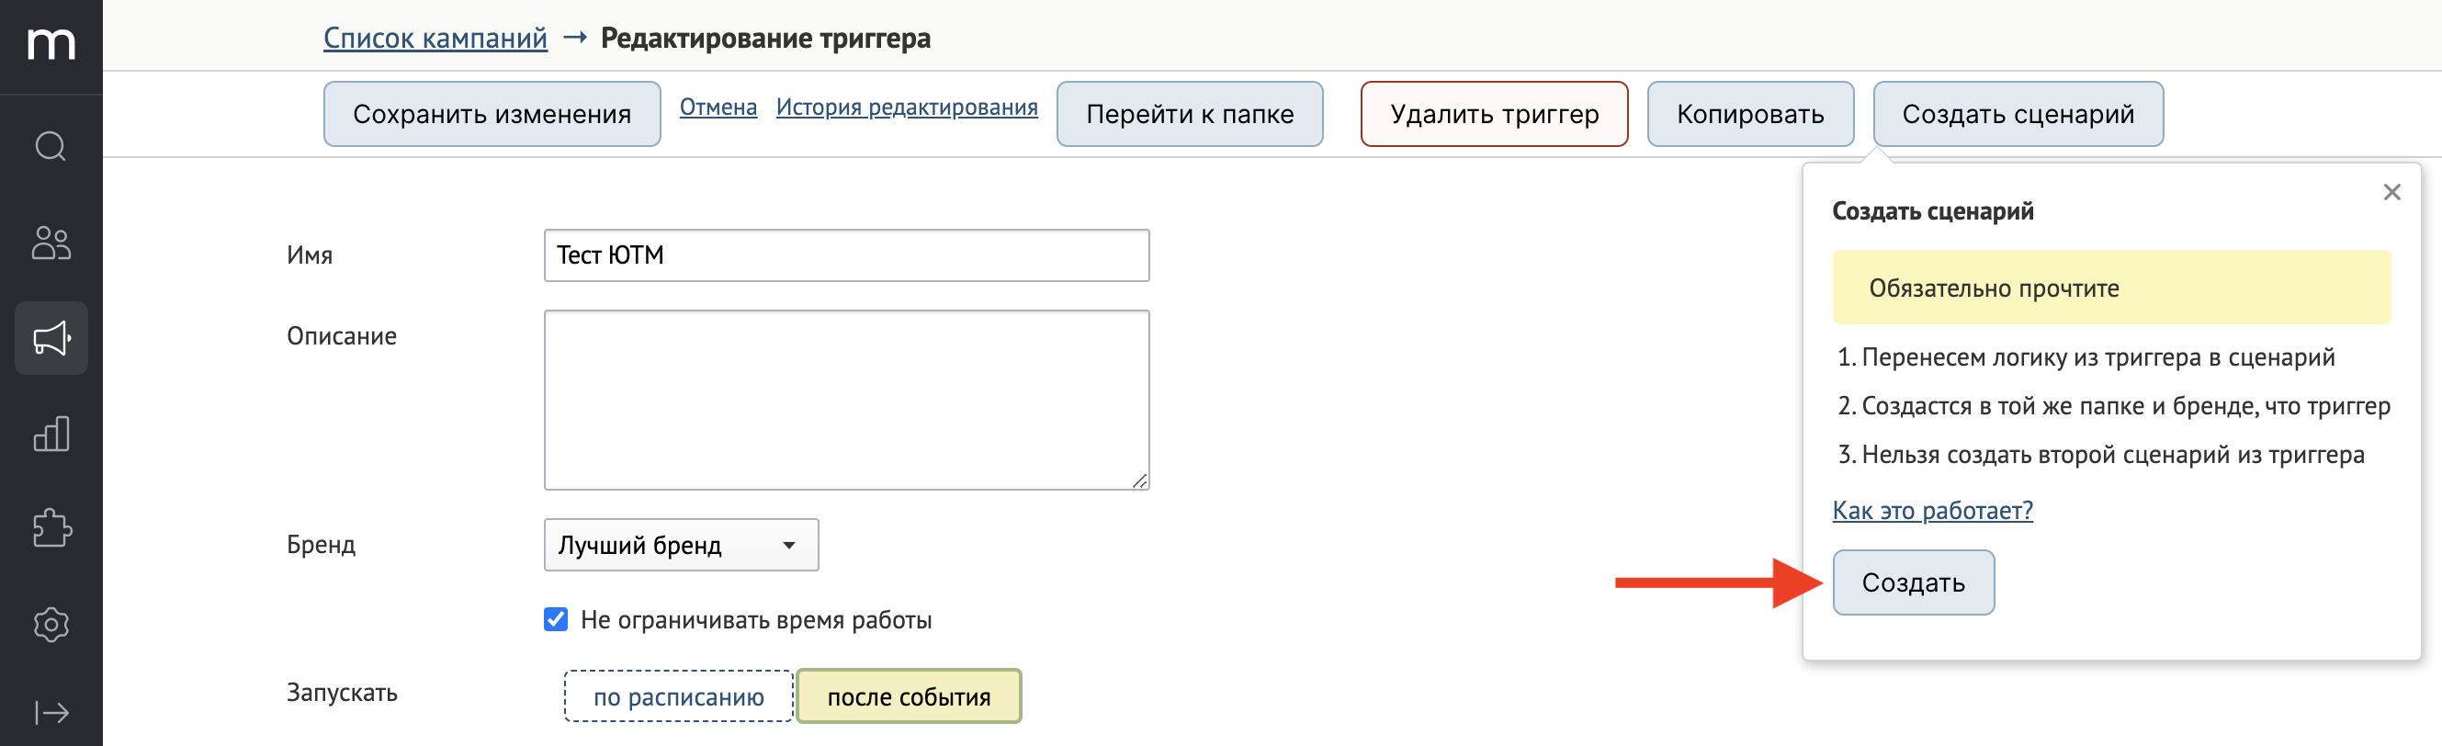Screen dimensions: 2442x746
Task: Click the Описание text area
Action: (846, 400)
